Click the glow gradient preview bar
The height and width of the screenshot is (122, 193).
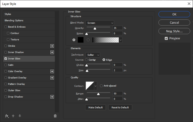coord(105,40)
